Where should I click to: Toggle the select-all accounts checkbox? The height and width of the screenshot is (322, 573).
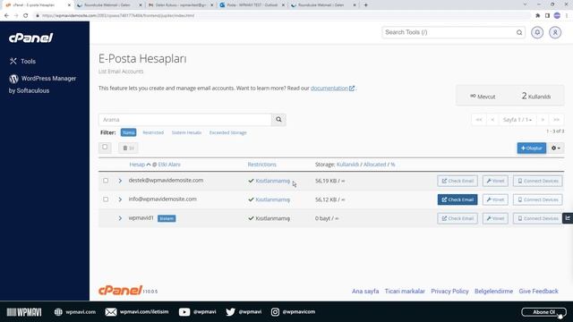pyautogui.click(x=105, y=147)
